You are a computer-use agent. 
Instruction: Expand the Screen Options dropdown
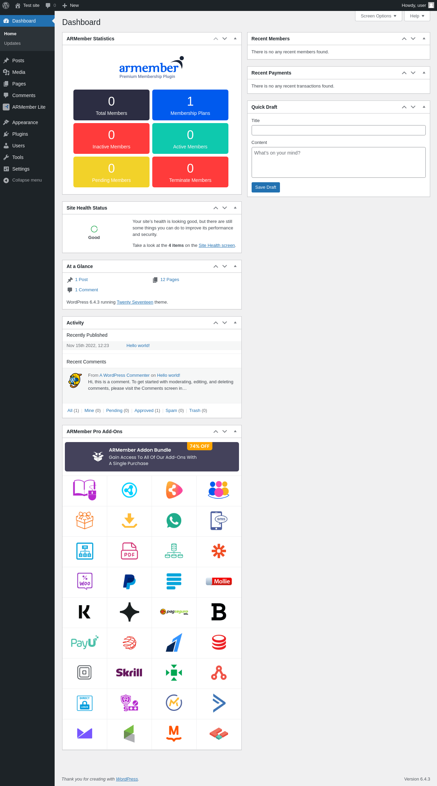pyautogui.click(x=378, y=16)
